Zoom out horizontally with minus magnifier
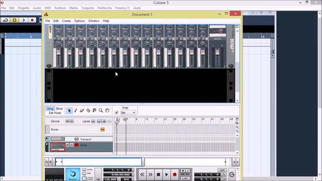This screenshot has width=322, height=181. (x=47, y=162)
